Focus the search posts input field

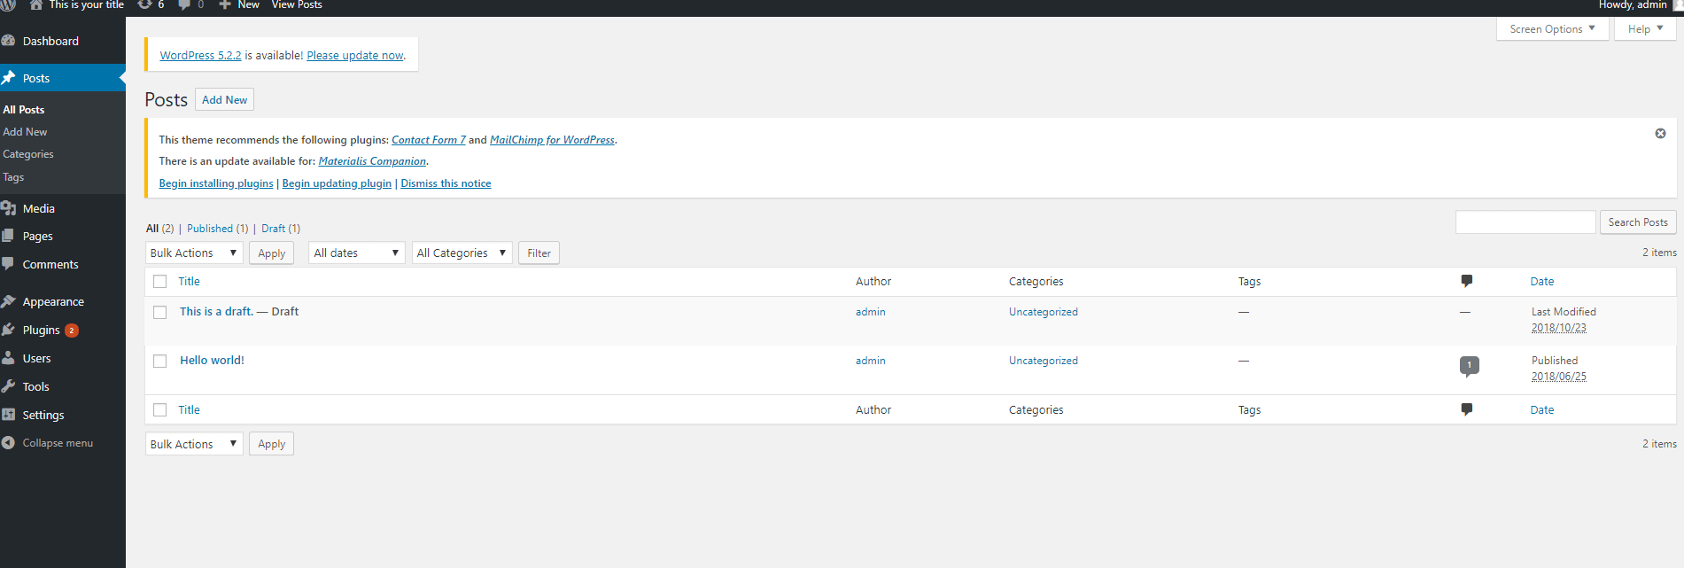point(1525,222)
